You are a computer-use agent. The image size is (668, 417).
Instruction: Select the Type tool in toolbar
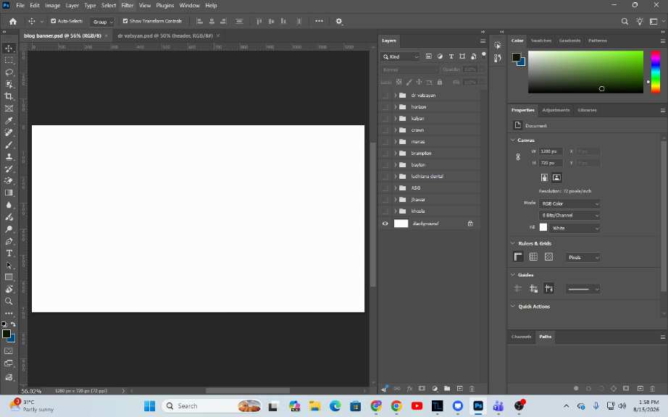click(9, 253)
